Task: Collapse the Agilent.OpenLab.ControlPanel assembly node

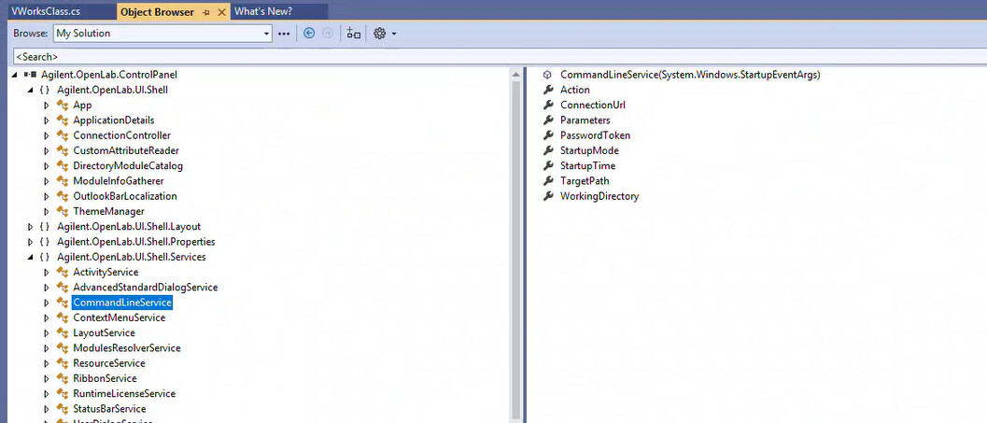Action: tap(15, 75)
